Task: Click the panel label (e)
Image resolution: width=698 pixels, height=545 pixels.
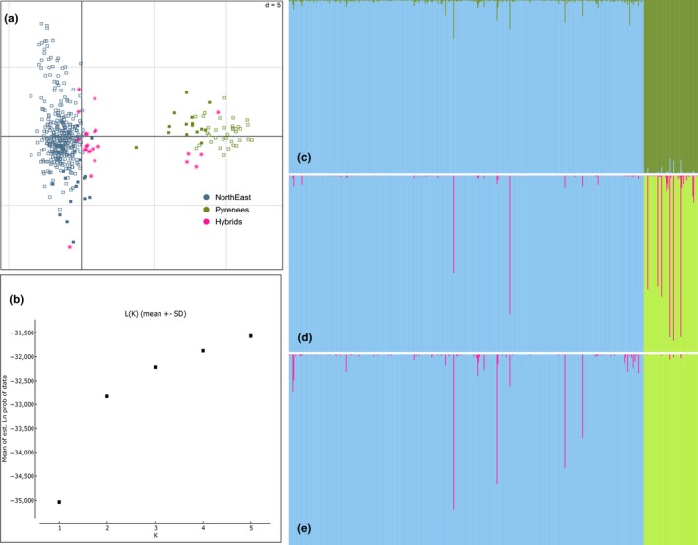Action: tap(304, 529)
